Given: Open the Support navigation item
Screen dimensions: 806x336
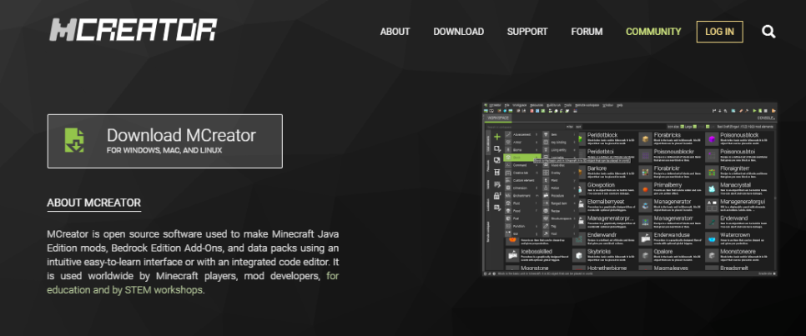Looking at the screenshot, I should pyautogui.click(x=526, y=32).
